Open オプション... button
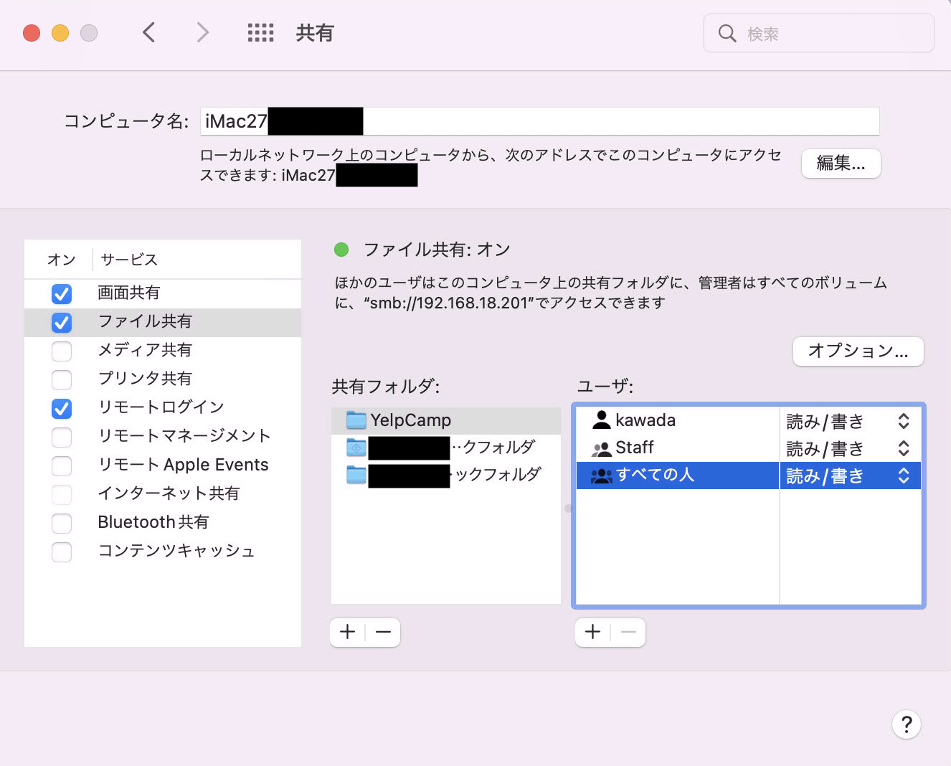951x766 pixels. [858, 351]
